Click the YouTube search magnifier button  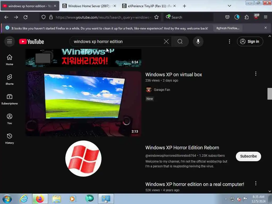(180, 41)
